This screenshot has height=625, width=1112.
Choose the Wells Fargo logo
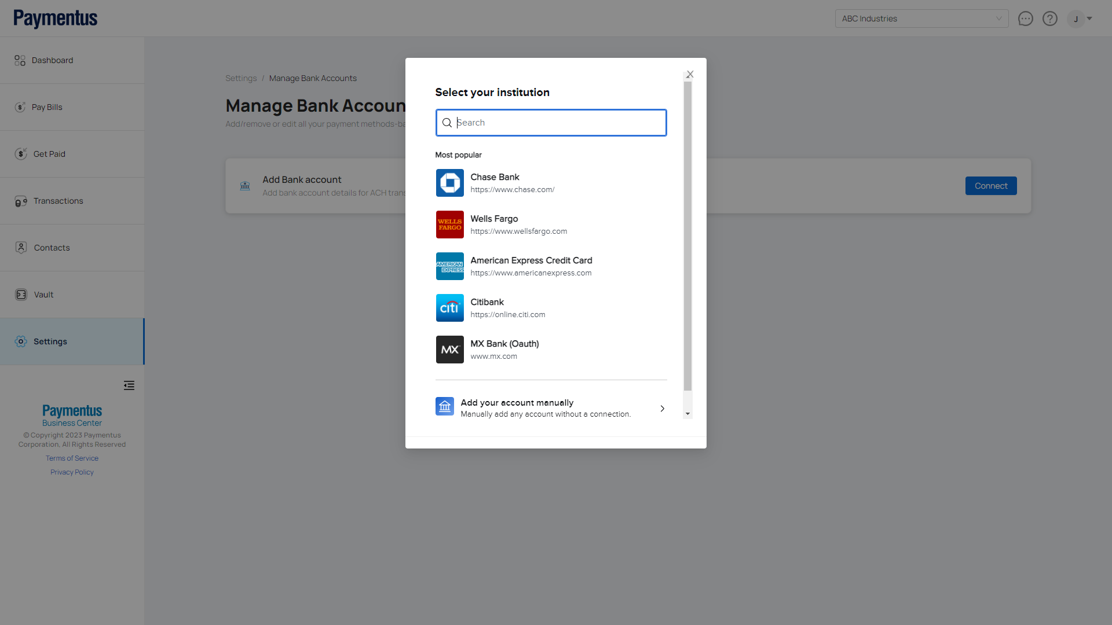coord(449,225)
